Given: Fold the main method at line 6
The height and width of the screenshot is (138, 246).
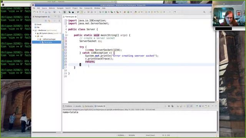Looking at the screenshot, I should tap(68, 35).
